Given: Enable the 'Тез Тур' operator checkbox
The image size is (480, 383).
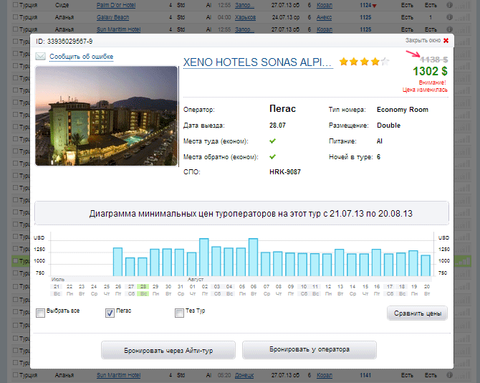Looking at the screenshot, I should [x=179, y=313].
